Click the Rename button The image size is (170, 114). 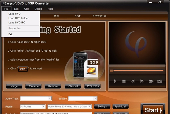click(x=33, y=86)
